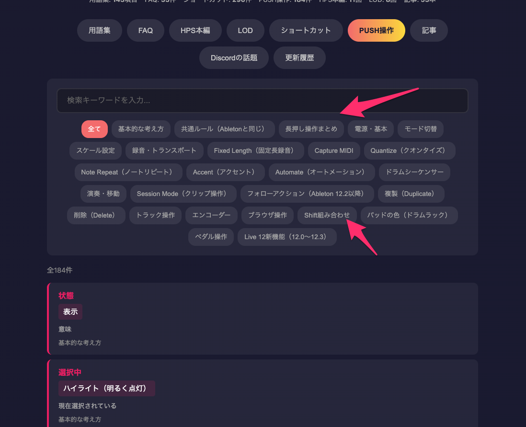This screenshot has height=427, width=526.
Task: Filter by Shift組み合わせ category
Action: (327, 215)
